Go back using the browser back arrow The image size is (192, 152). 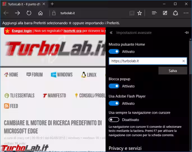(x=6, y=13)
